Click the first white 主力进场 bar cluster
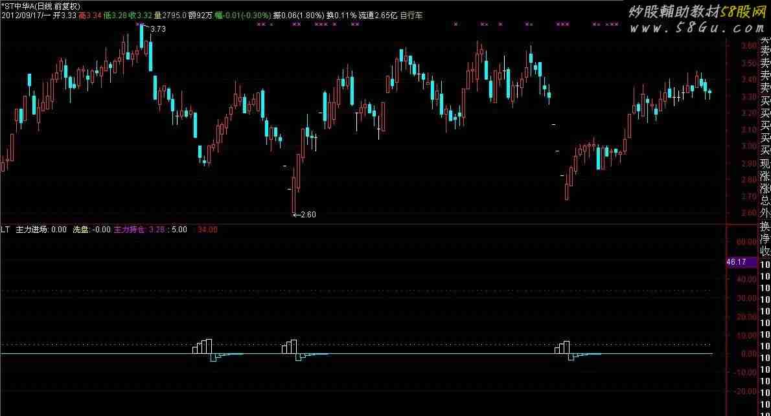 point(202,346)
